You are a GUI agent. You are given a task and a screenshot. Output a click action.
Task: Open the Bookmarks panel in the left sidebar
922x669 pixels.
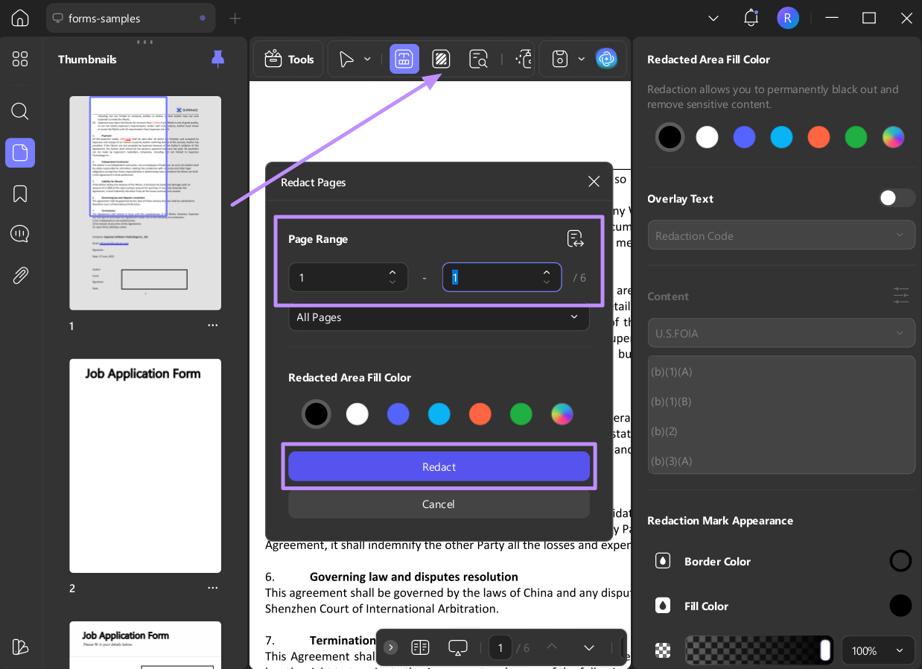point(20,193)
